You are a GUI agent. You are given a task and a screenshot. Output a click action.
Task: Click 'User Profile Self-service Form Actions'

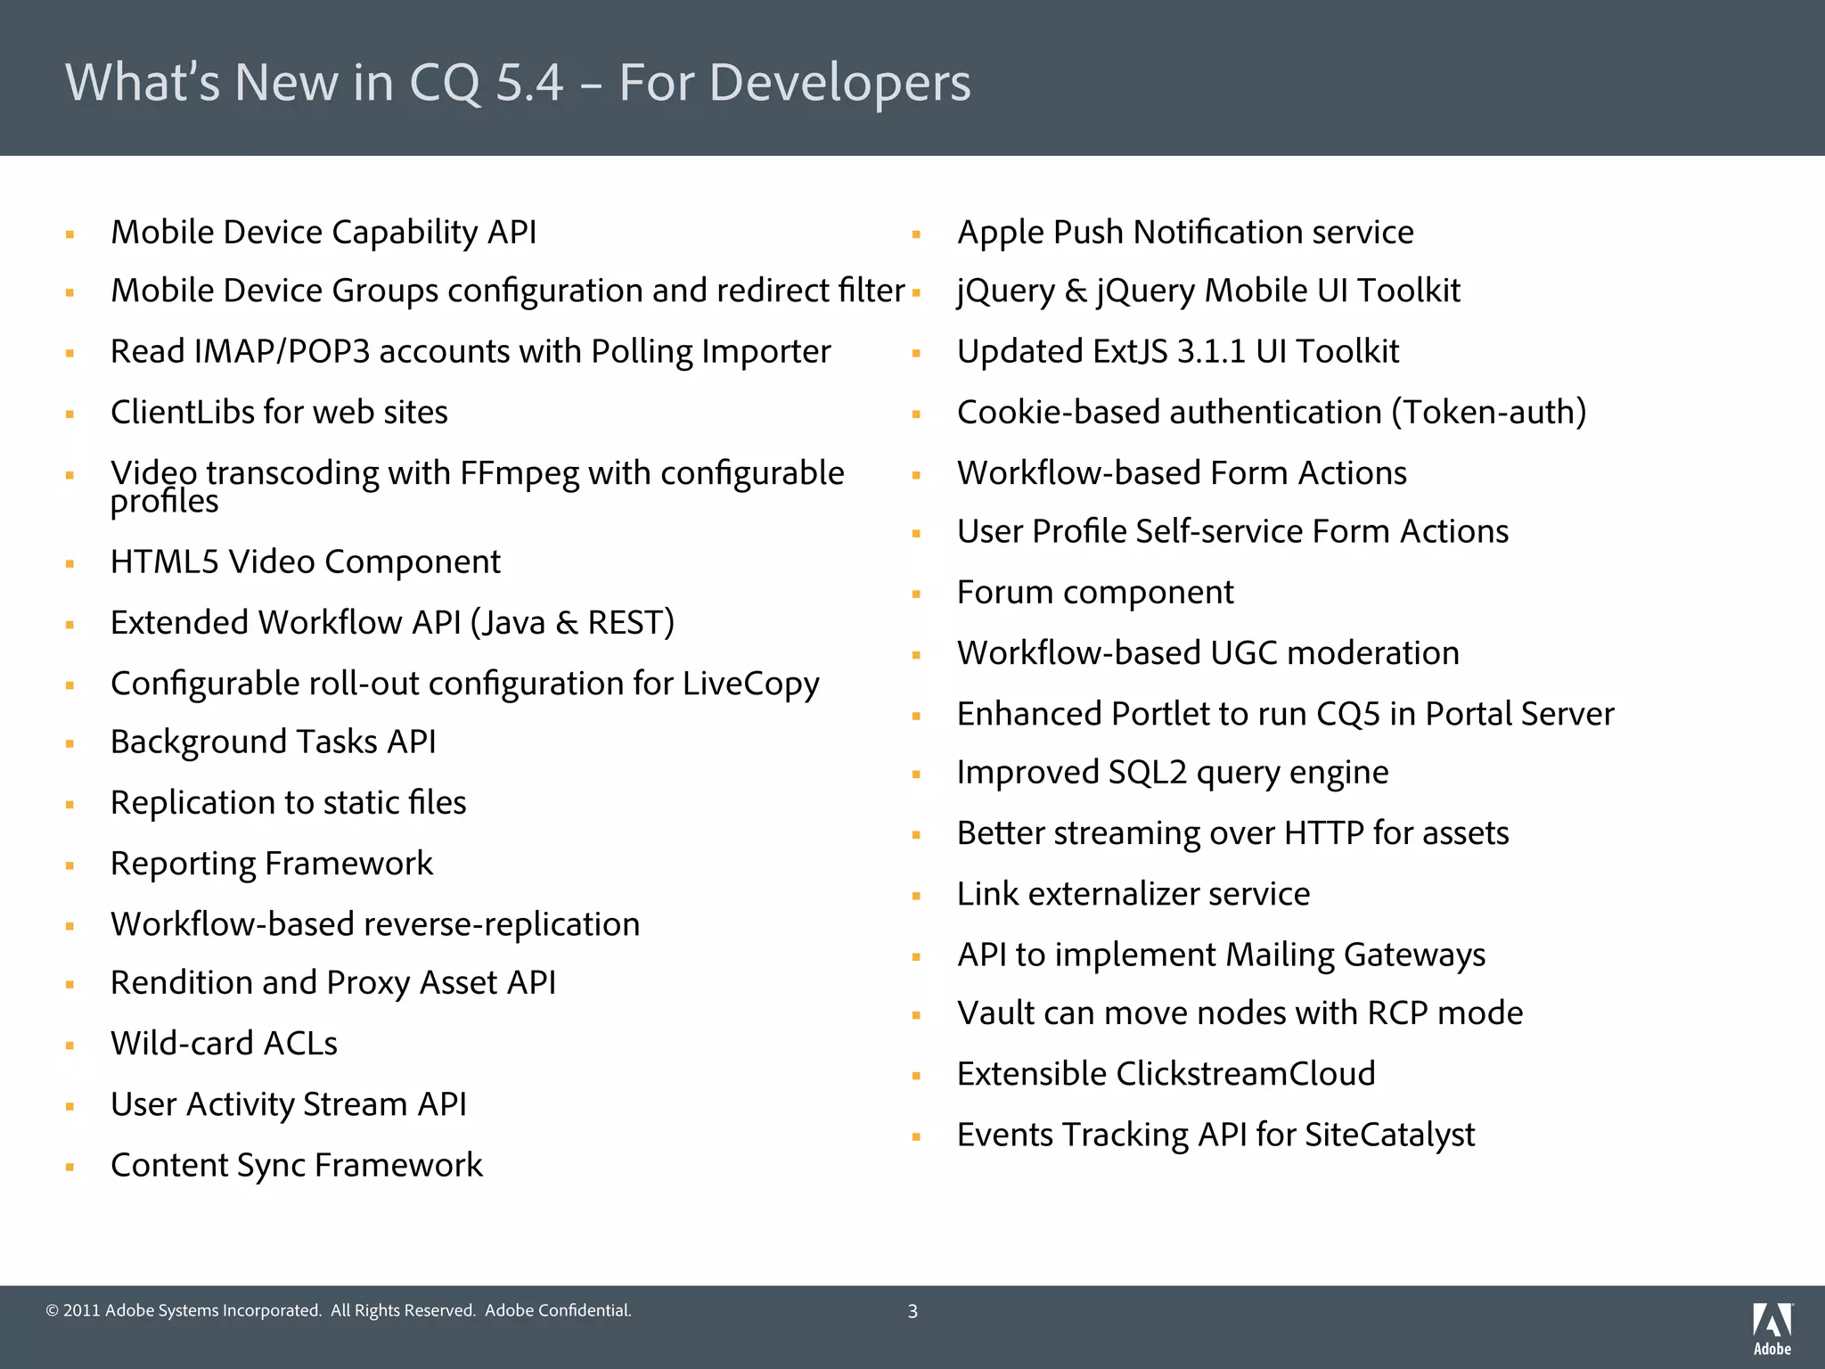pos(1233,532)
